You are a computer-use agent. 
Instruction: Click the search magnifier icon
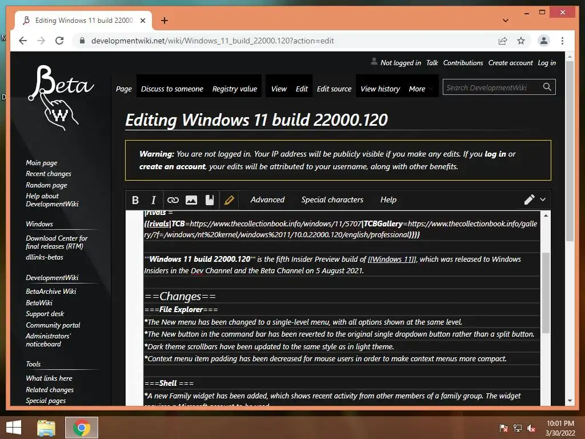pyautogui.click(x=547, y=87)
